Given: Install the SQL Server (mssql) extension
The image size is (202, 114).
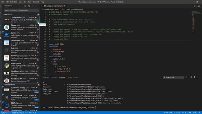Looking at the screenshot, I should tap(36, 92).
